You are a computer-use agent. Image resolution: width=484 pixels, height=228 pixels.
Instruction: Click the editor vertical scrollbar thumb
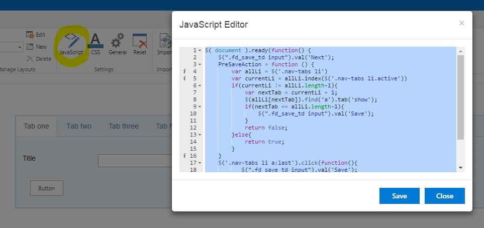pos(460,97)
